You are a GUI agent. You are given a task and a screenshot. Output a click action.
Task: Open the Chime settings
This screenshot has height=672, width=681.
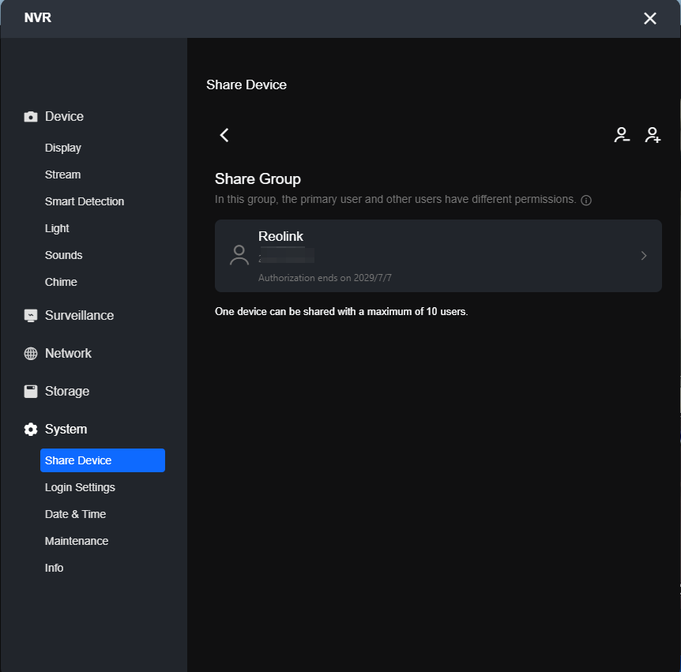[61, 282]
